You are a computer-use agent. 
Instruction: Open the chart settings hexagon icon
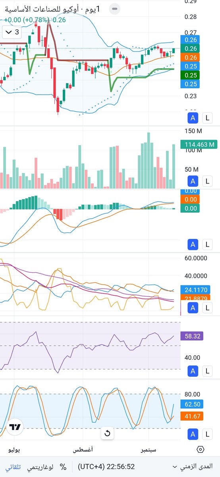(x=201, y=450)
